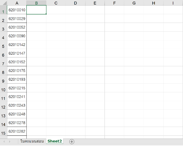This screenshot has width=183, height=146.
Task: Go to next sheet tab arrow
Action: pyautogui.click(x=10, y=141)
